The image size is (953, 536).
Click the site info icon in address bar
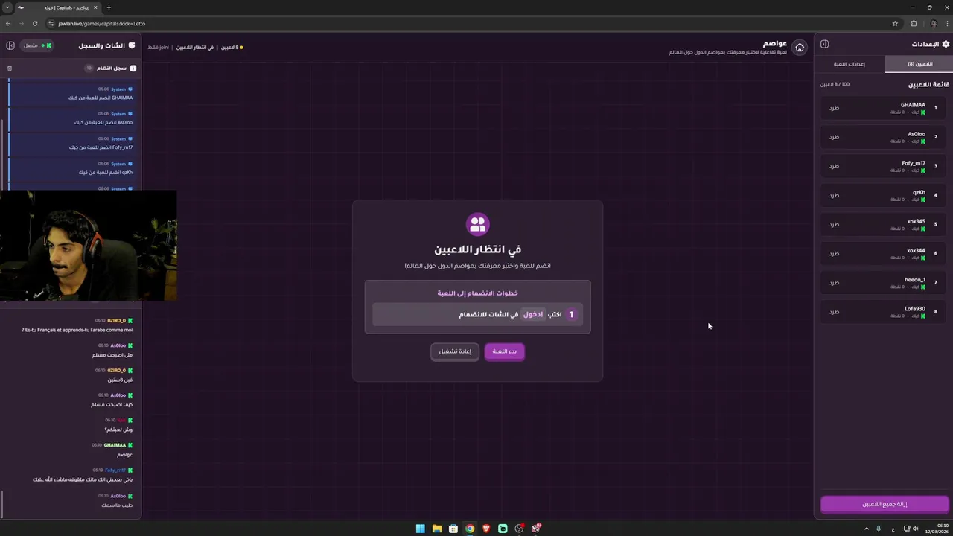pos(51,23)
